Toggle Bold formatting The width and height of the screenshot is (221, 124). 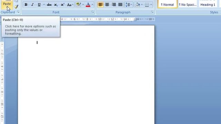26,4
